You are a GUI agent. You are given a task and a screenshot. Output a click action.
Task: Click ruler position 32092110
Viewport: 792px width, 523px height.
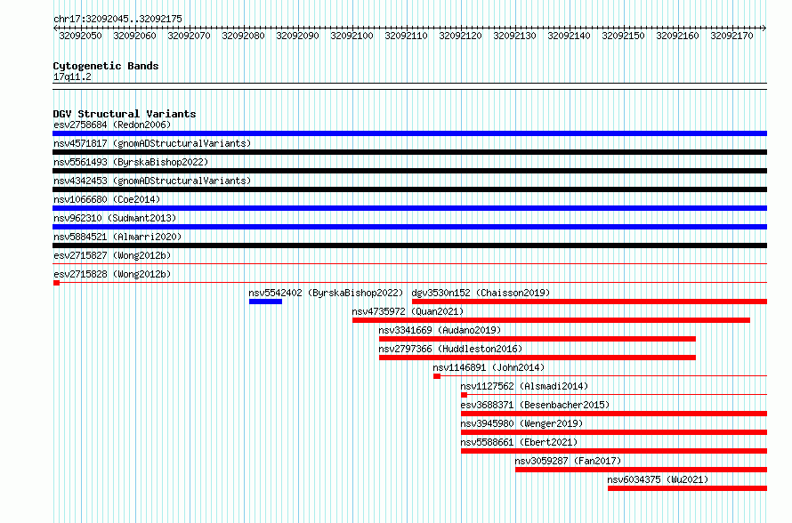(x=406, y=36)
